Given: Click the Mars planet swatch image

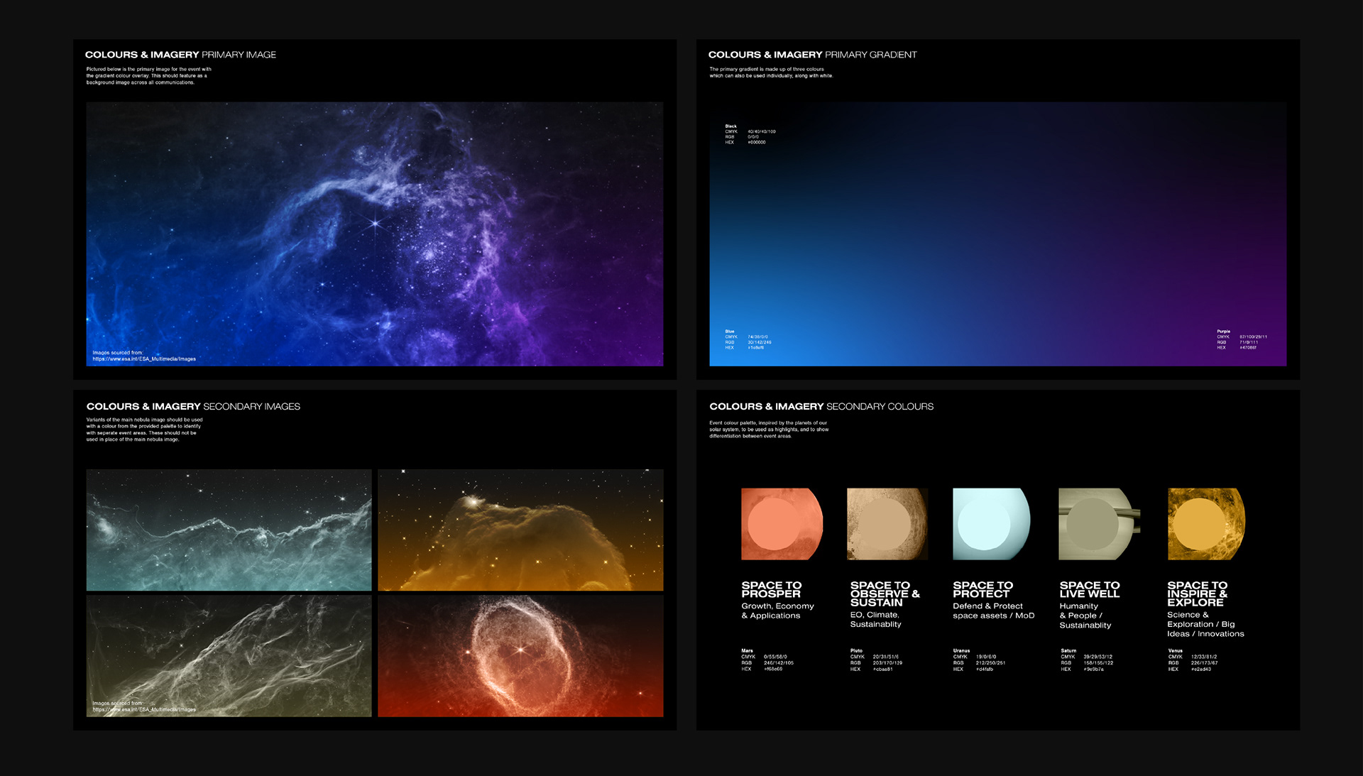Looking at the screenshot, I should click(x=782, y=524).
